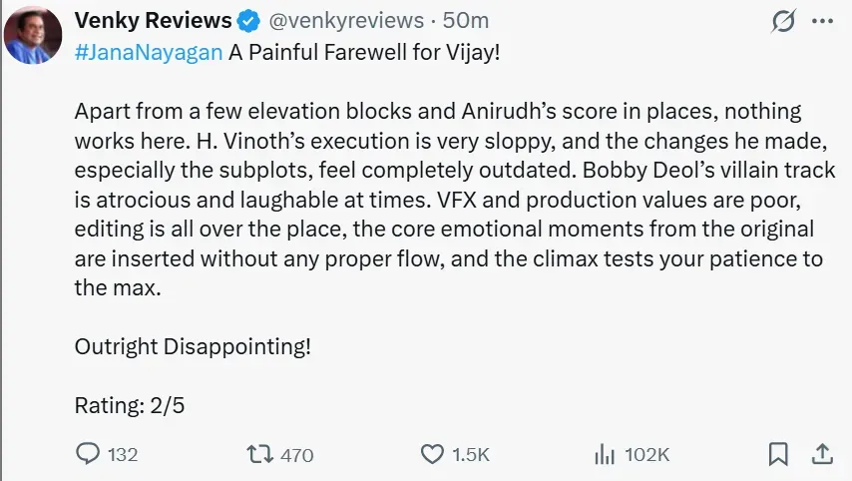The image size is (852, 481).
Task: Open the reply speech bubble icon
Action: click(88, 454)
